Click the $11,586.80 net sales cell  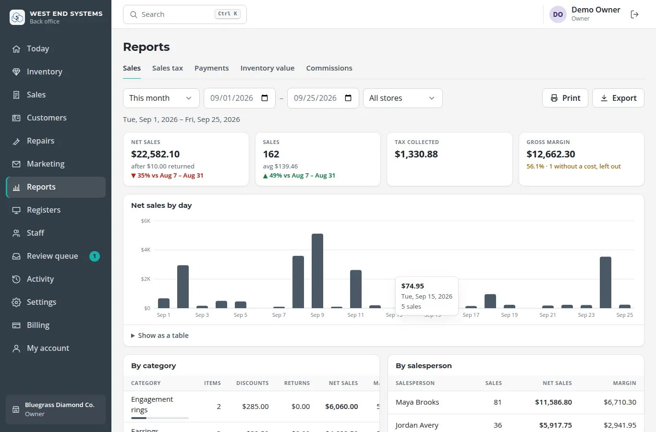click(553, 402)
